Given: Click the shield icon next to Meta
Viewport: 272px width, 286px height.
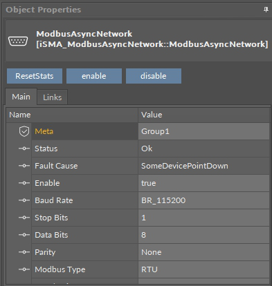Looking at the screenshot, I should [24, 131].
